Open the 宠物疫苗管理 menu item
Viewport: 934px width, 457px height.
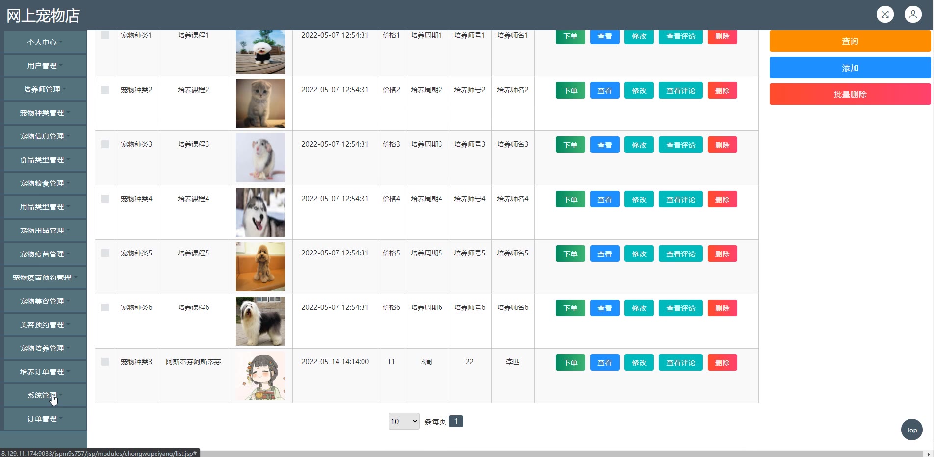[x=45, y=254]
